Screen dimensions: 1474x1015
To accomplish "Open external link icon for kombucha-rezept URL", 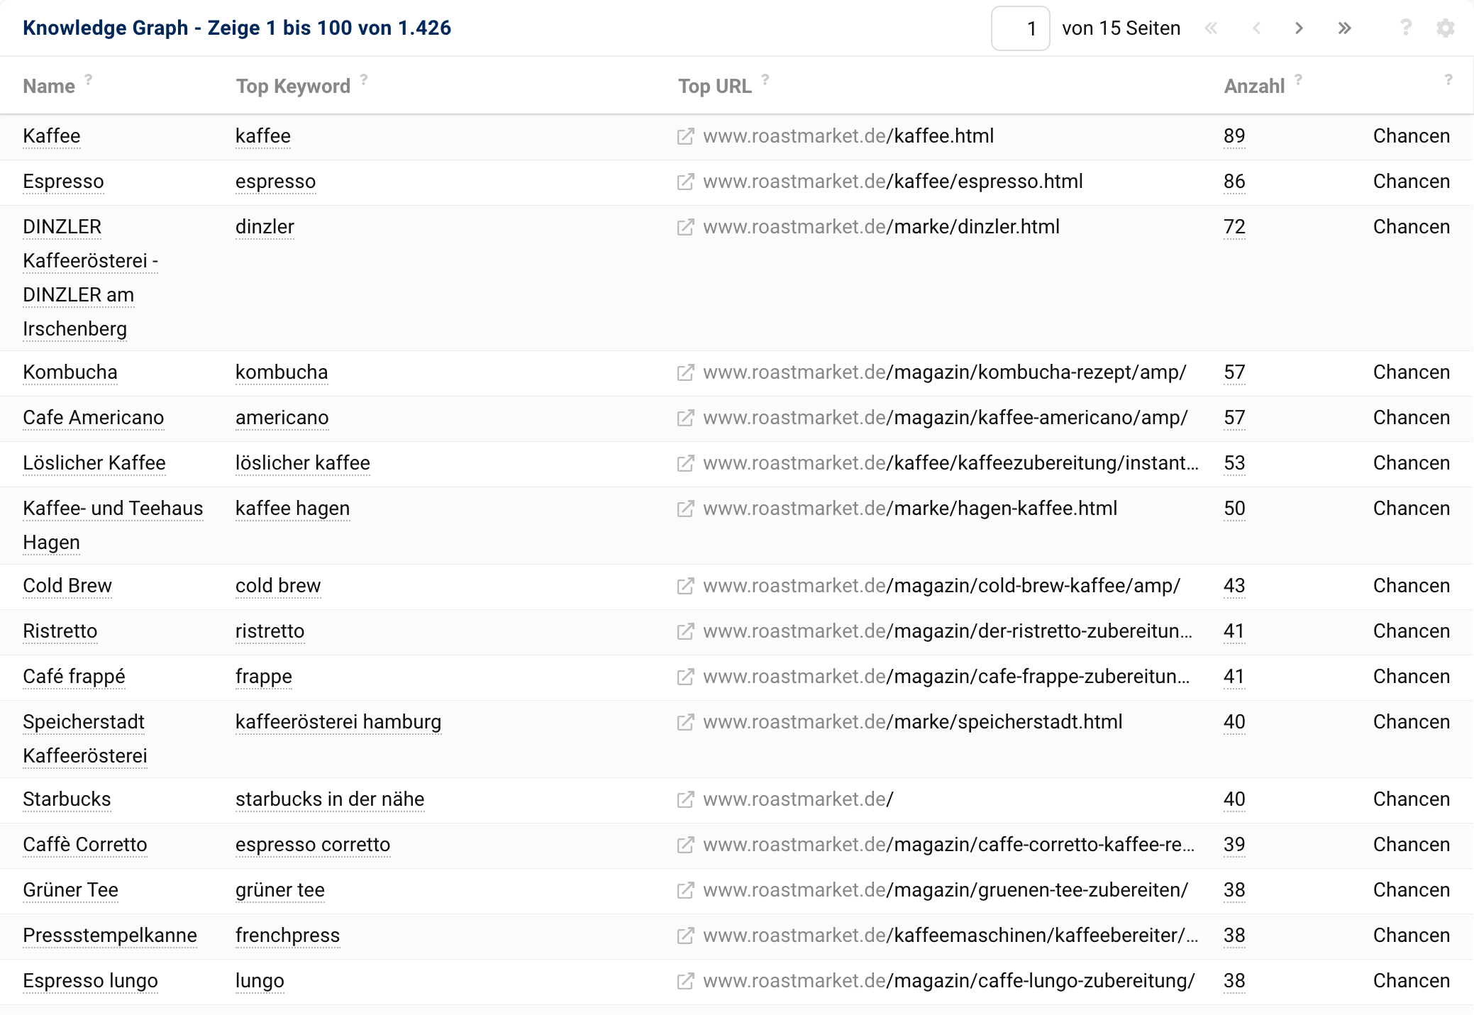I will [x=685, y=372].
